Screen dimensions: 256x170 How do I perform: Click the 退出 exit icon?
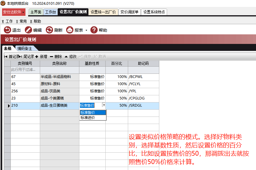pyautogui.click(x=7, y=30)
